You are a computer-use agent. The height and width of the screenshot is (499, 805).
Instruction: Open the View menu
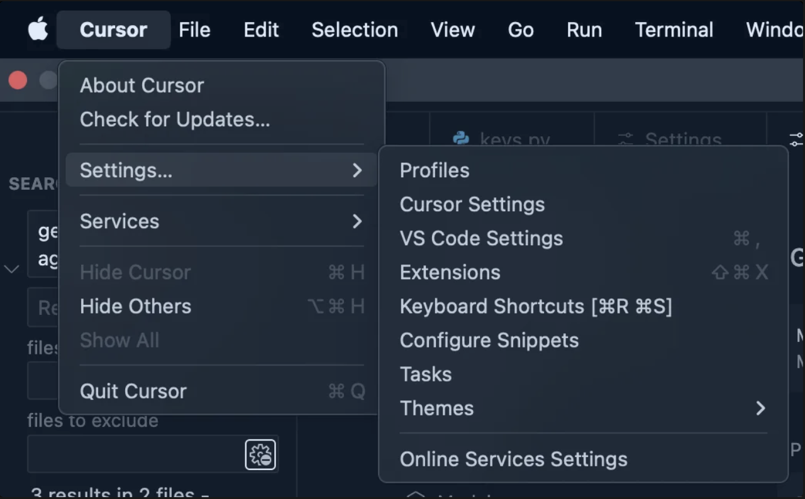(x=453, y=30)
